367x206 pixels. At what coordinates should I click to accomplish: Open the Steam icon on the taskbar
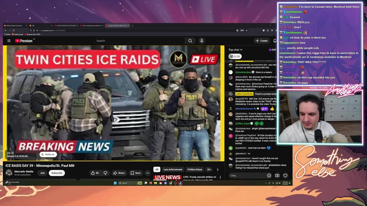click(x=180, y=183)
